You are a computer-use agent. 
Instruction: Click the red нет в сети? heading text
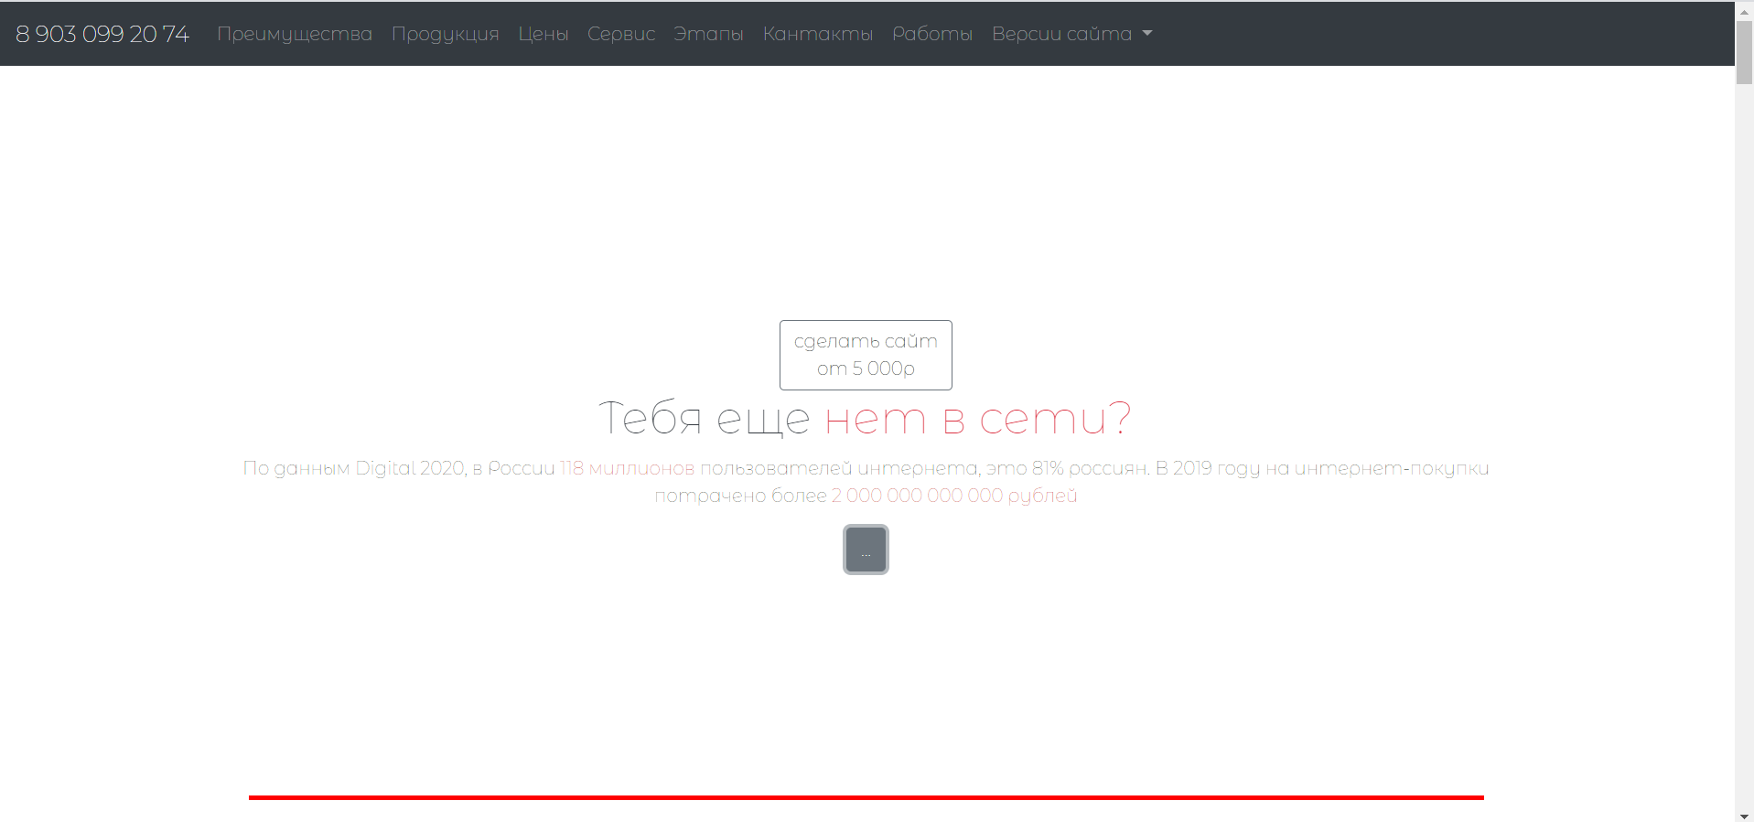pyautogui.click(x=977, y=419)
